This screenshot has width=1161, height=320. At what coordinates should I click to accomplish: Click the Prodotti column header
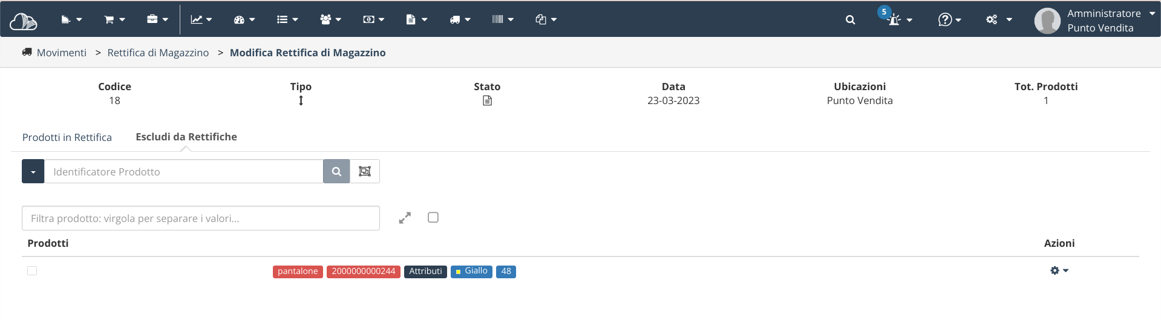(x=48, y=243)
